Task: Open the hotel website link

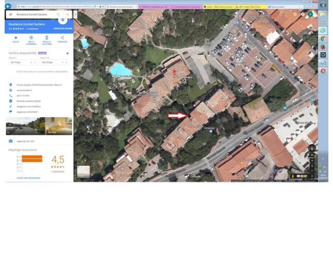Action: click(25, 91)
